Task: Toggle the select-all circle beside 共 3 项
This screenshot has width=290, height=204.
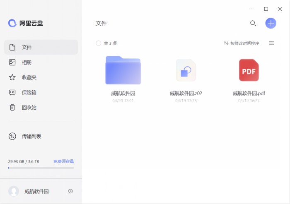Action: click(x=99, y=43)
